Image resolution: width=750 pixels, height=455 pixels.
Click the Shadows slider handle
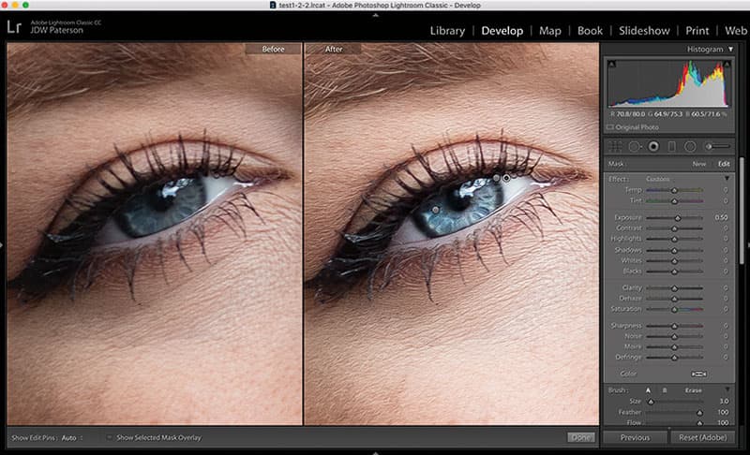(674, 250)
